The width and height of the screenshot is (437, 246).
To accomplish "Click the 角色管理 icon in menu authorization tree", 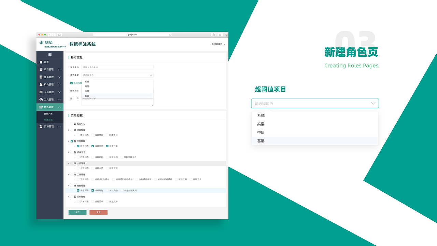I will (x=75, y=186).
